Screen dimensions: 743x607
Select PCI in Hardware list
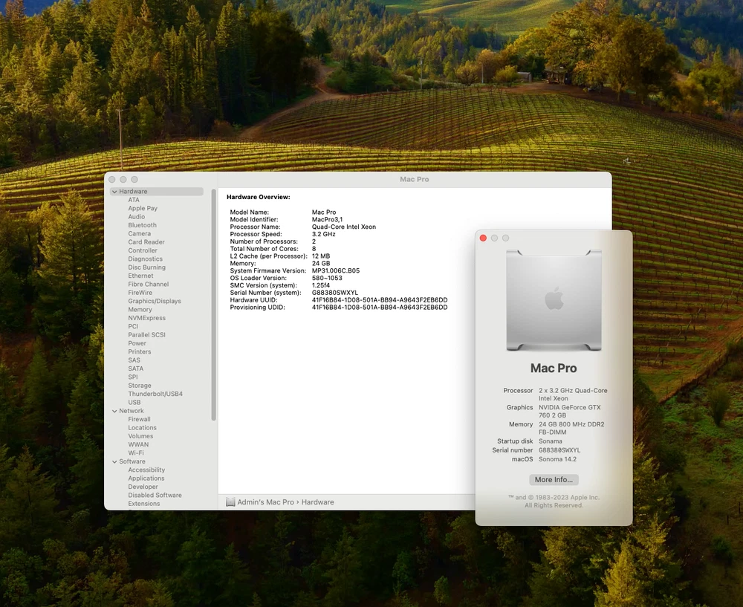(133, 326)
